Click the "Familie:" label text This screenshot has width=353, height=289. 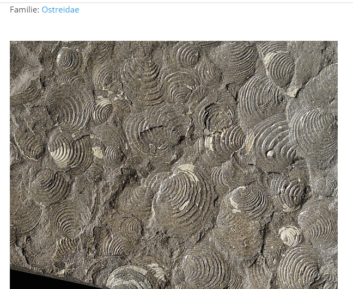tap(24, 9)
